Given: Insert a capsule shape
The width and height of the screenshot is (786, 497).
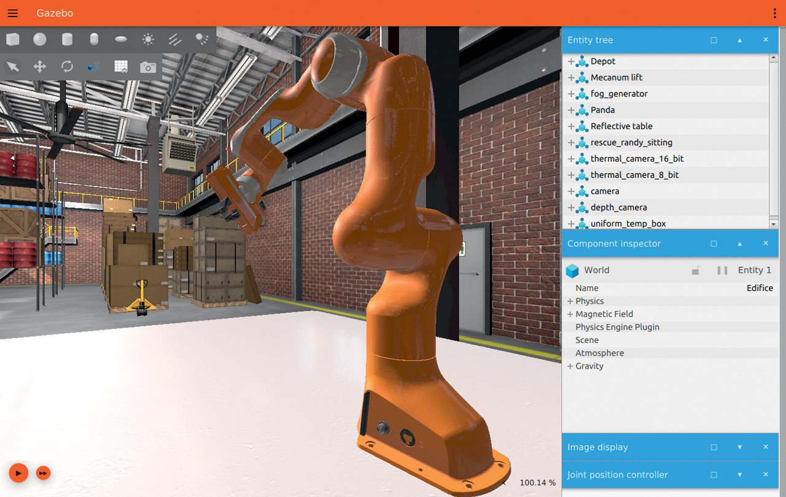Looking at the screenshot, I should 94,40.
